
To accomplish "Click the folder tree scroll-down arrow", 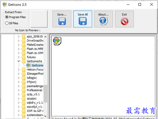I will click(45, 116).
